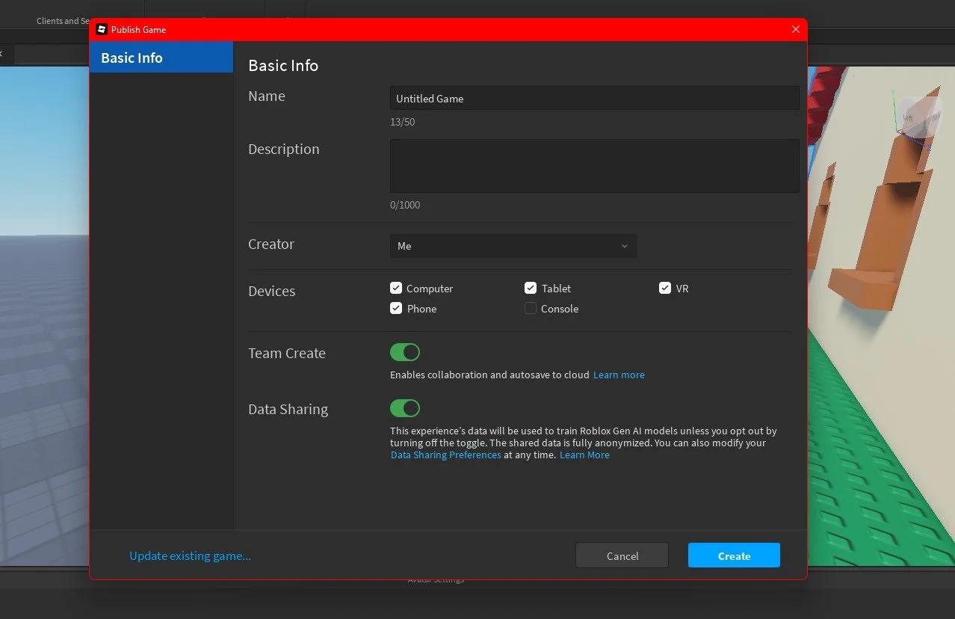Screen dimensions: 955x619
Task: Switch off the Data Sharing toggle
Action: (405, 408)
